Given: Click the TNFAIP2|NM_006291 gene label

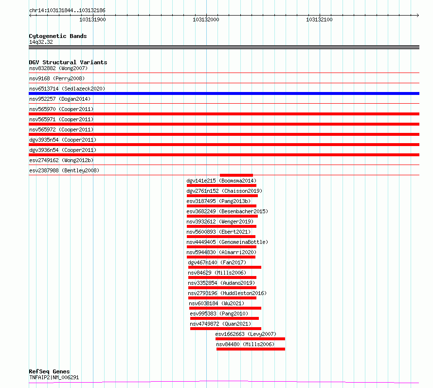Looking at the screenshot, I should click(54, 377).
